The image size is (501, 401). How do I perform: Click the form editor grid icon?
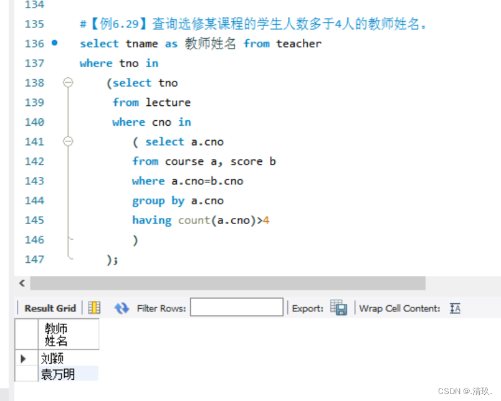(x=94, y=308)
